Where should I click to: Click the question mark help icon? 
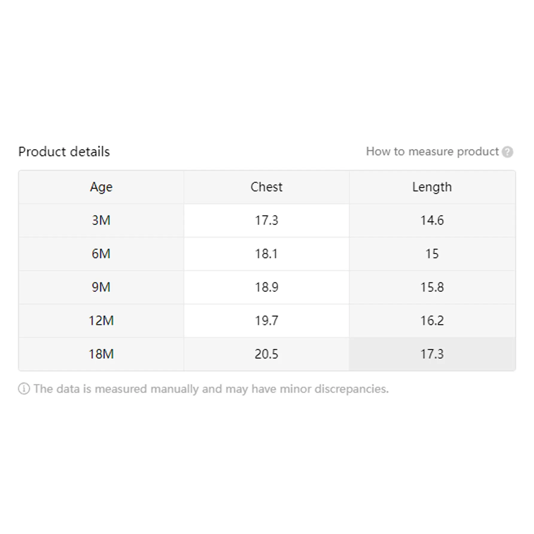coord(507,152)
